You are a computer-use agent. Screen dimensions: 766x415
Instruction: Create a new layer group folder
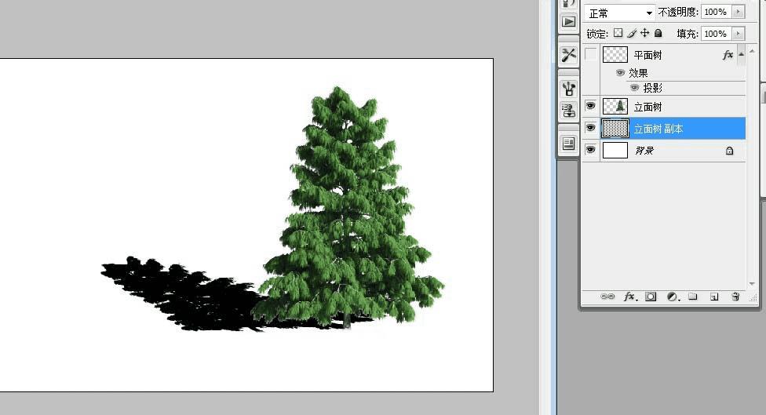point(693,297)
